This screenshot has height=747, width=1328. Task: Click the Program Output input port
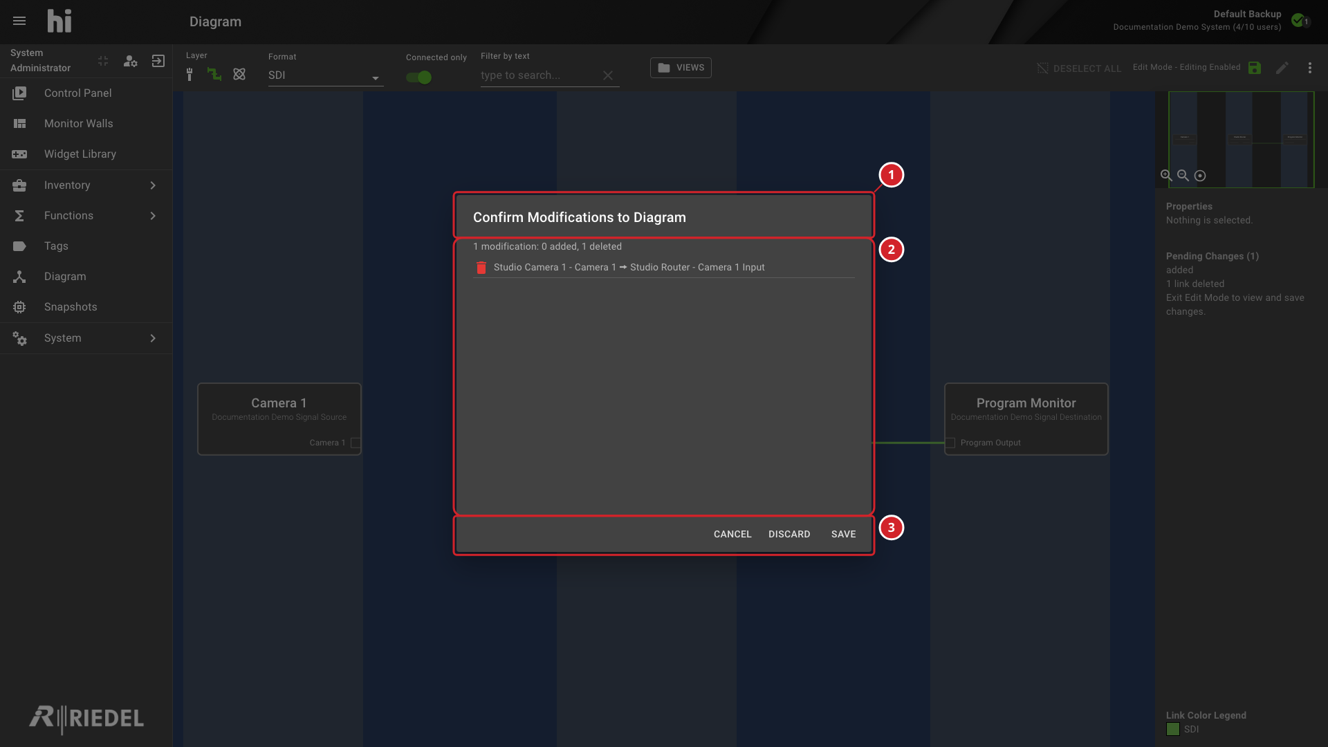click(950, 443)
